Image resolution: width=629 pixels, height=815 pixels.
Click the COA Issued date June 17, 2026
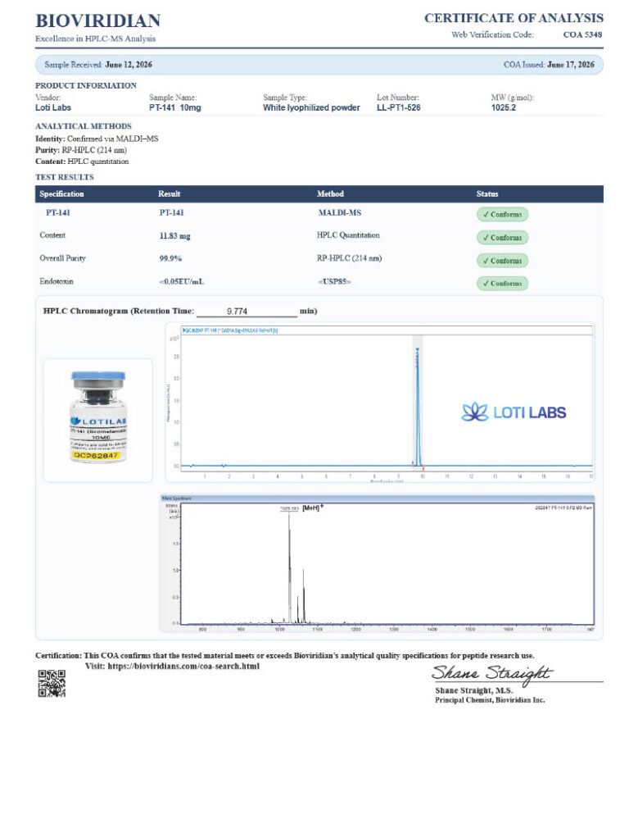[x=570, y=65]
